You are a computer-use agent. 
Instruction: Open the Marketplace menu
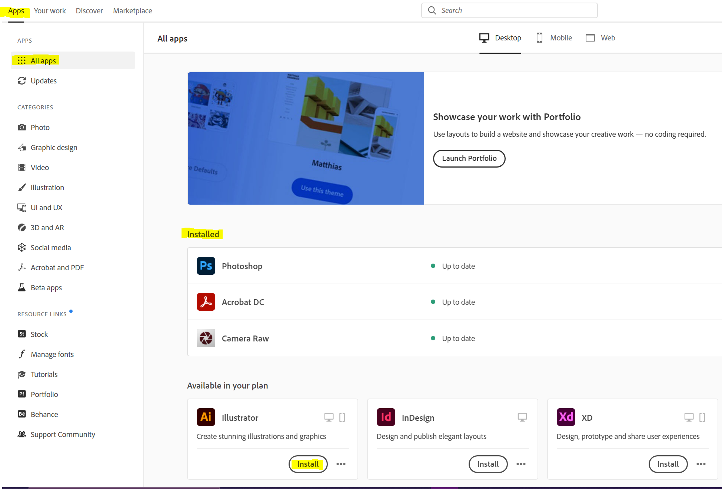click(133, 11)
